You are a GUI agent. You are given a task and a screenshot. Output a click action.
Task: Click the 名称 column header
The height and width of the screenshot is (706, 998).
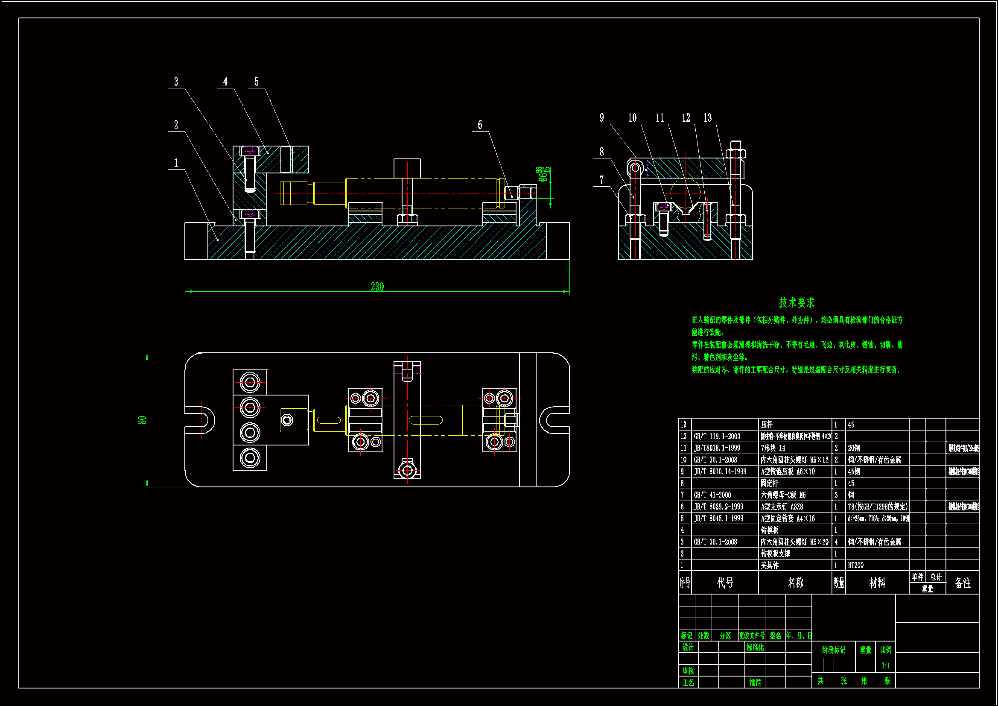(x=795, y=583)
